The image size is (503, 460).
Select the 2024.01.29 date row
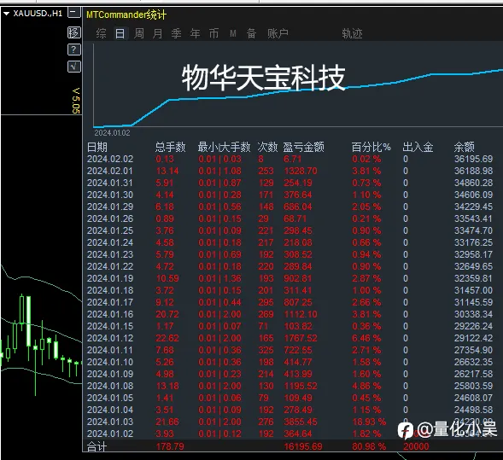point(290,207)
